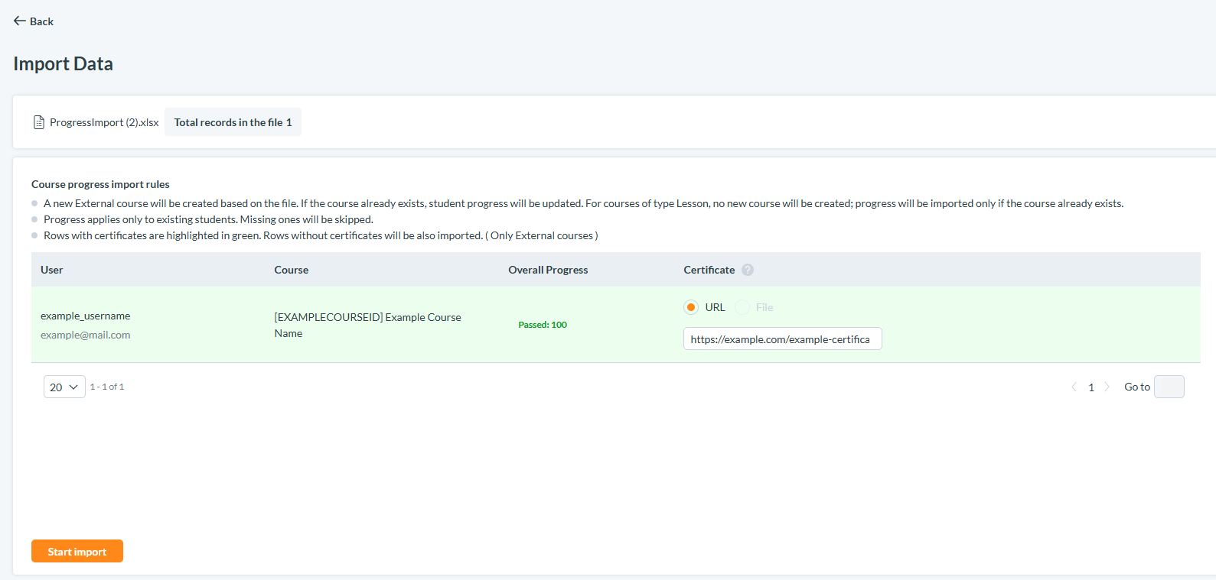
Task: Go to previous page chevron
Action: pos(1074,387)
